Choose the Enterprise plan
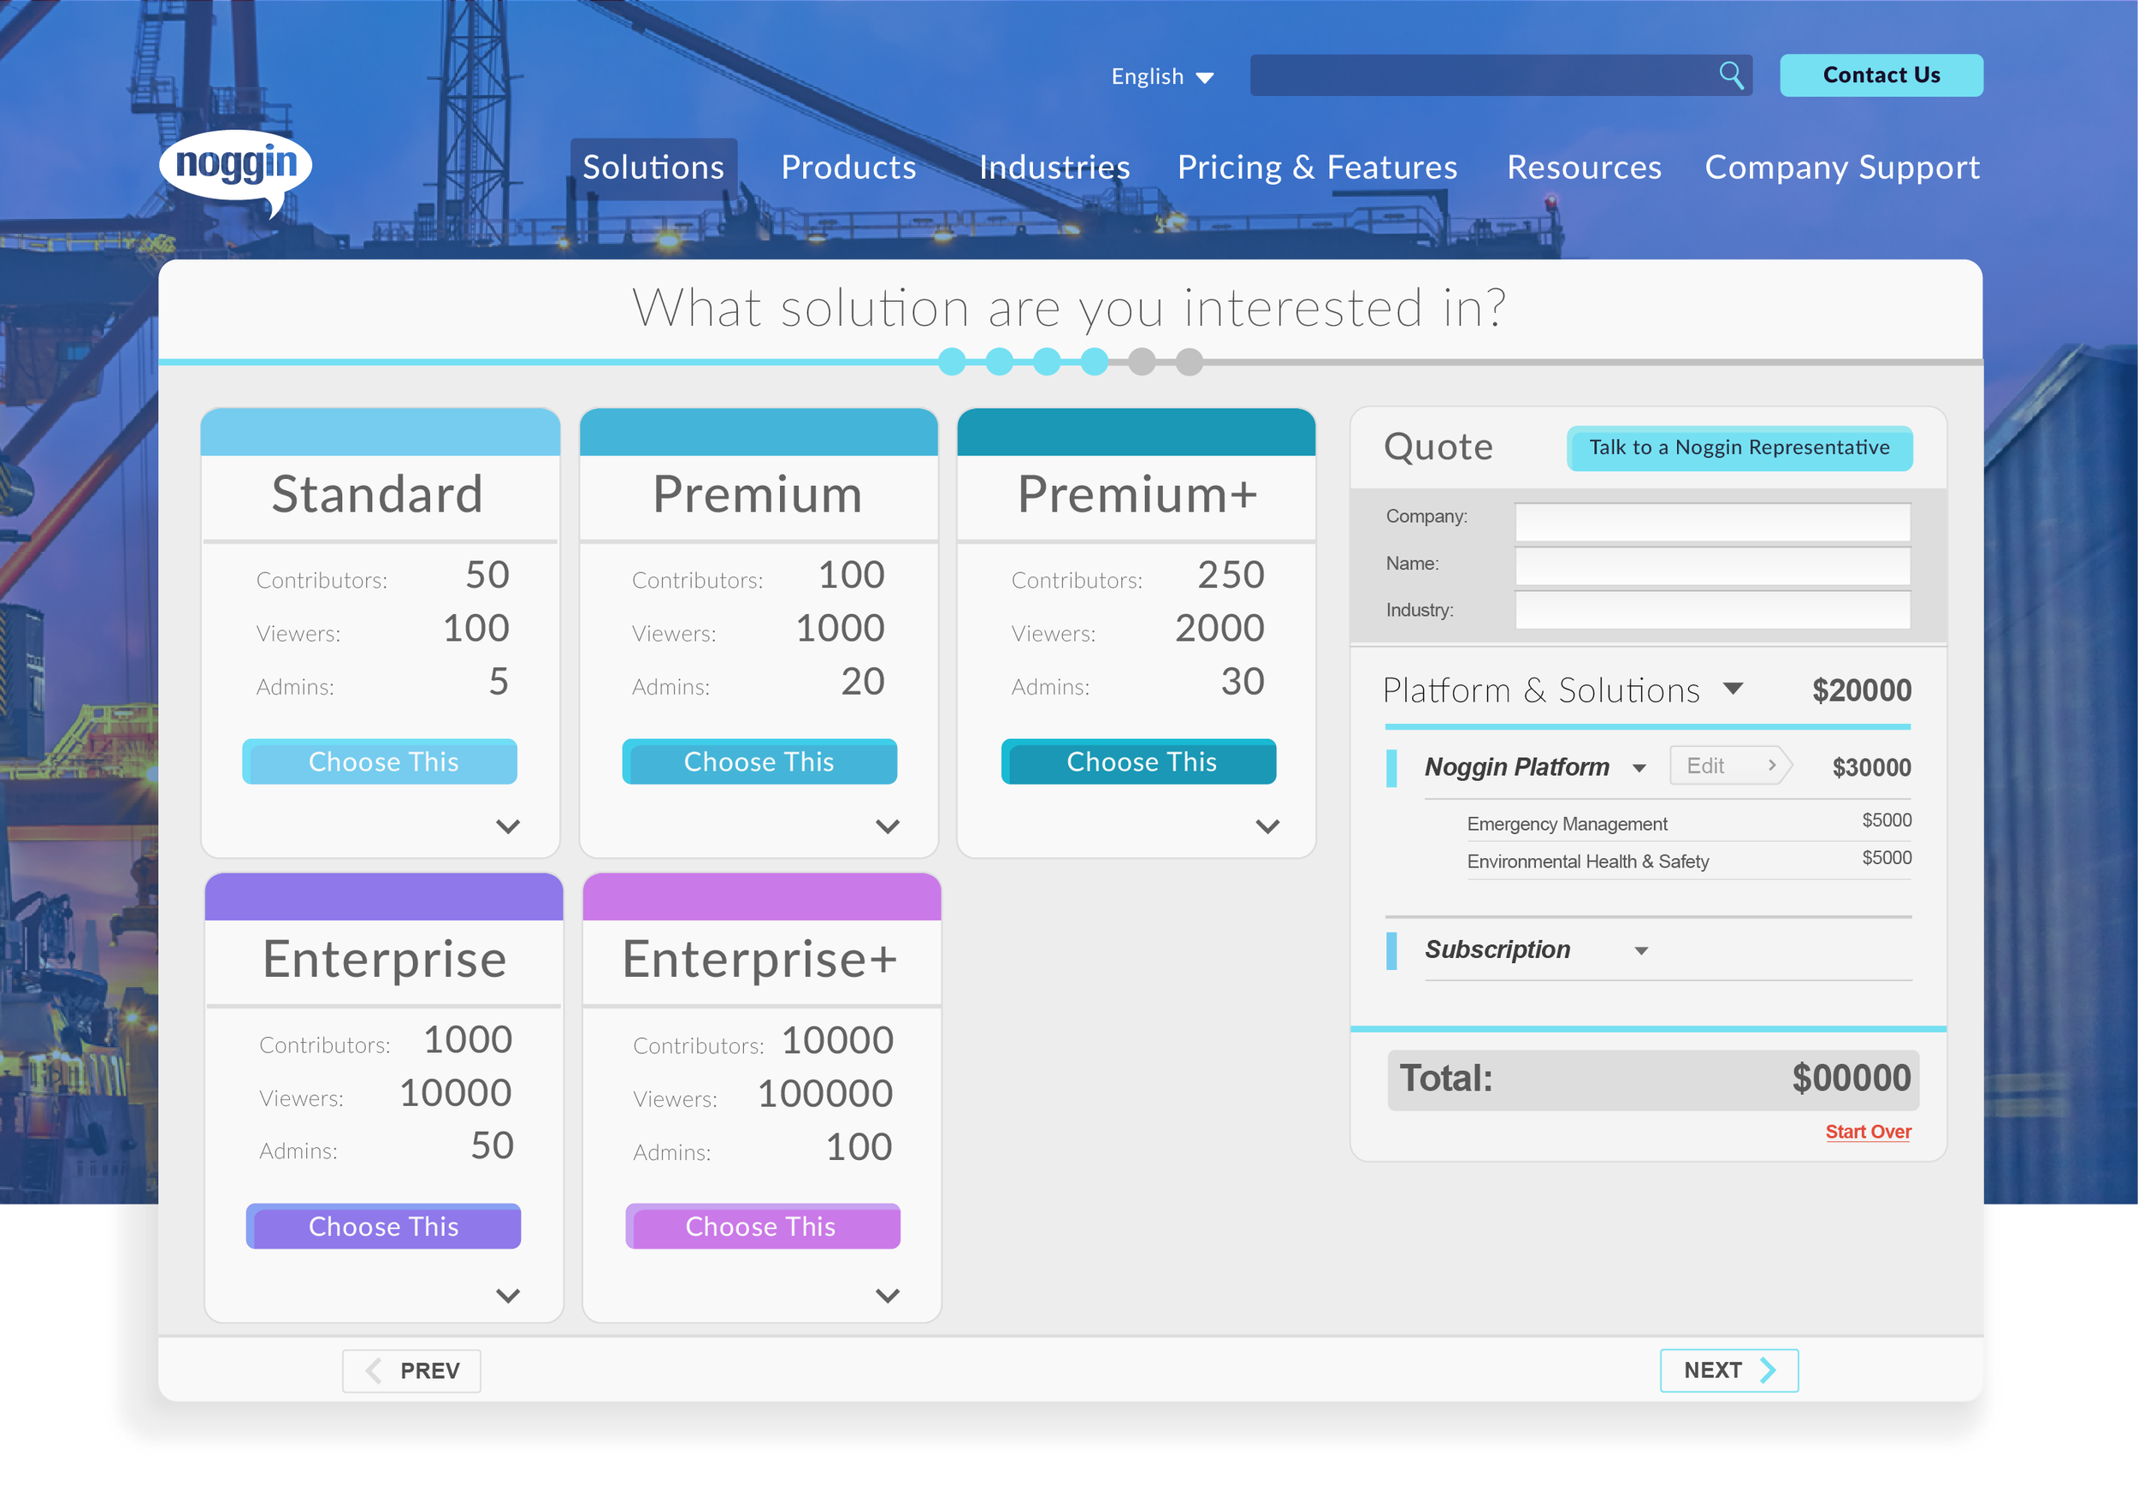This screenshot has width=2138, height=1497. 383,1226
